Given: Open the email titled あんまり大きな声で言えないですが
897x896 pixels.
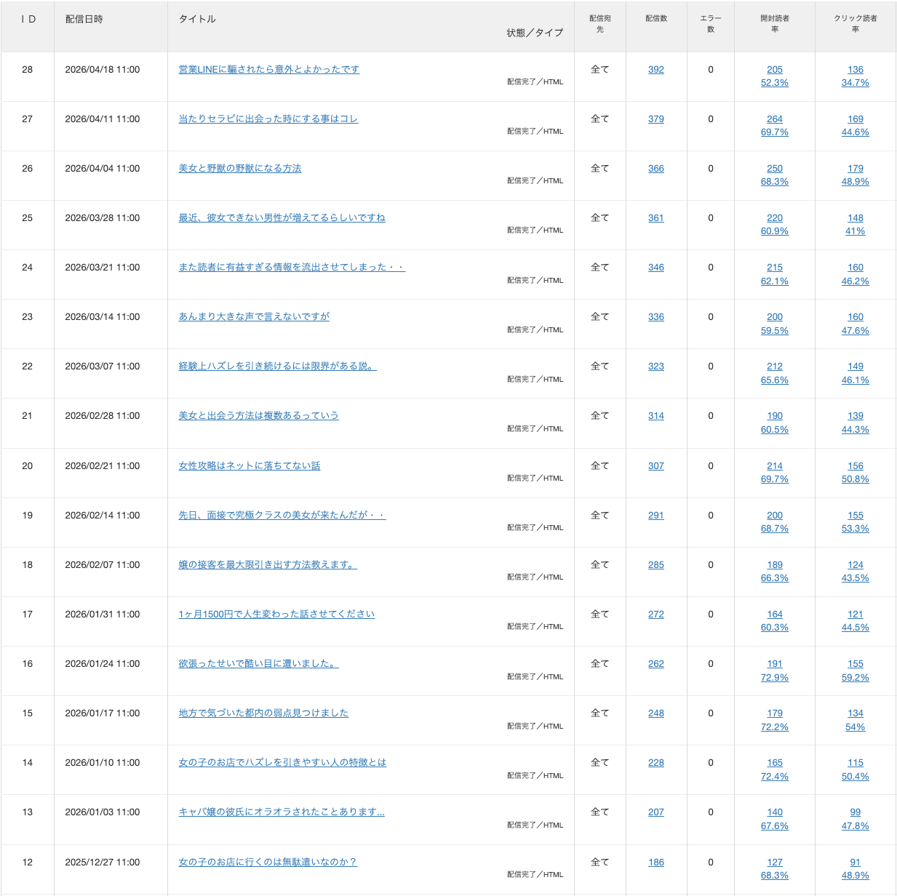Looking at the screenshot, I should 254,317.
